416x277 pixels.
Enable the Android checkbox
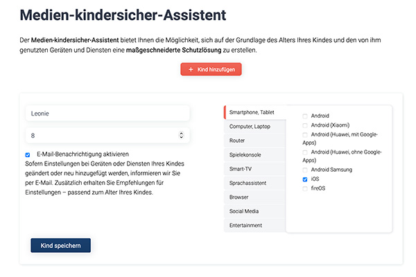pyautogui.click(x=306, y=116)
